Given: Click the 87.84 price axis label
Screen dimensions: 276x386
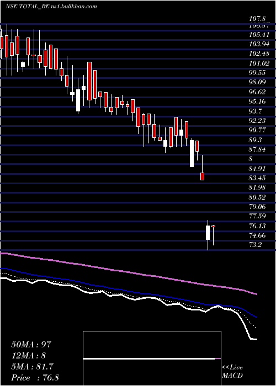Looking at the screenshot, I should point(257,149).
